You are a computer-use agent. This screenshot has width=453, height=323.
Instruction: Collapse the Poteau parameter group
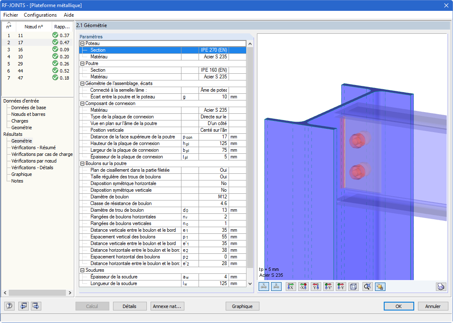click(82, 44)
